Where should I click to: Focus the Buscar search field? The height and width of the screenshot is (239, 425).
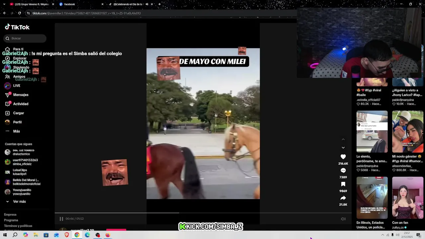25,39
